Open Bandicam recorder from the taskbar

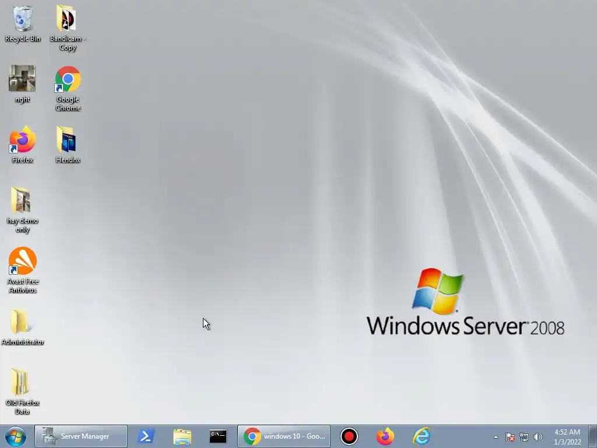(349, 436)
